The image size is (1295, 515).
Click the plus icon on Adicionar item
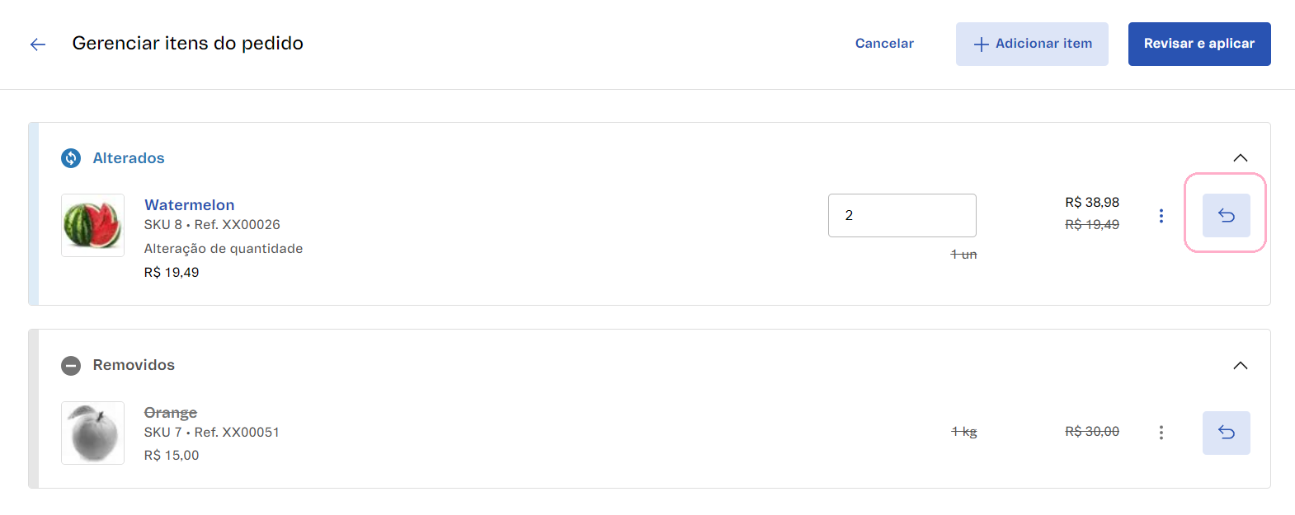[x=981, y=44]
